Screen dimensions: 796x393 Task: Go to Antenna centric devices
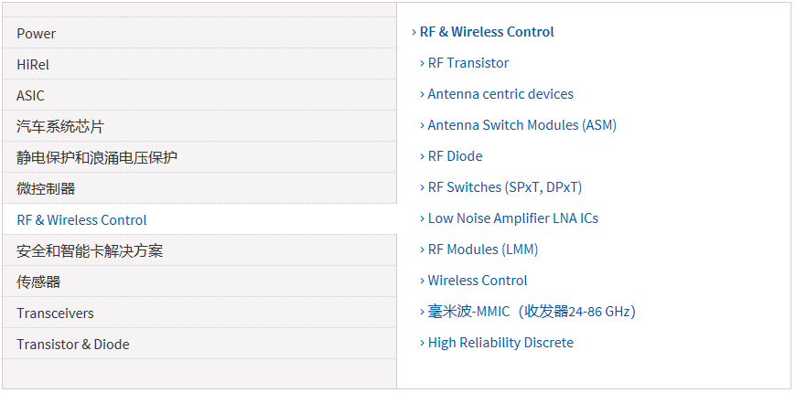coord(500,94)
